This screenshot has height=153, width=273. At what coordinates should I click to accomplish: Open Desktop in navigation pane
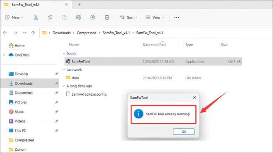click(x=21, y=74)
